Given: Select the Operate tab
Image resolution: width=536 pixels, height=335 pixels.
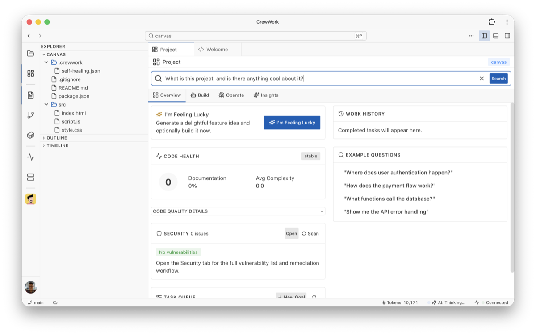Looking at the screenshot, I should point(231,95).
